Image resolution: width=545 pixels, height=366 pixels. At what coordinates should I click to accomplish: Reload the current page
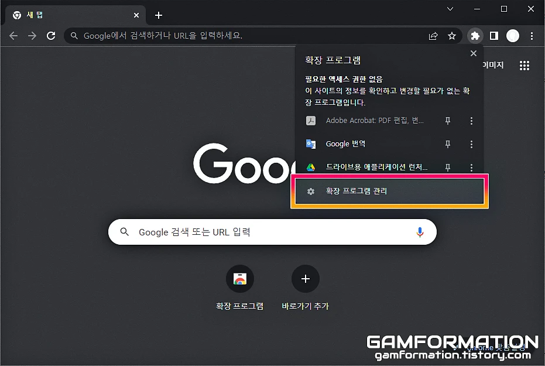tap(51, 36)
